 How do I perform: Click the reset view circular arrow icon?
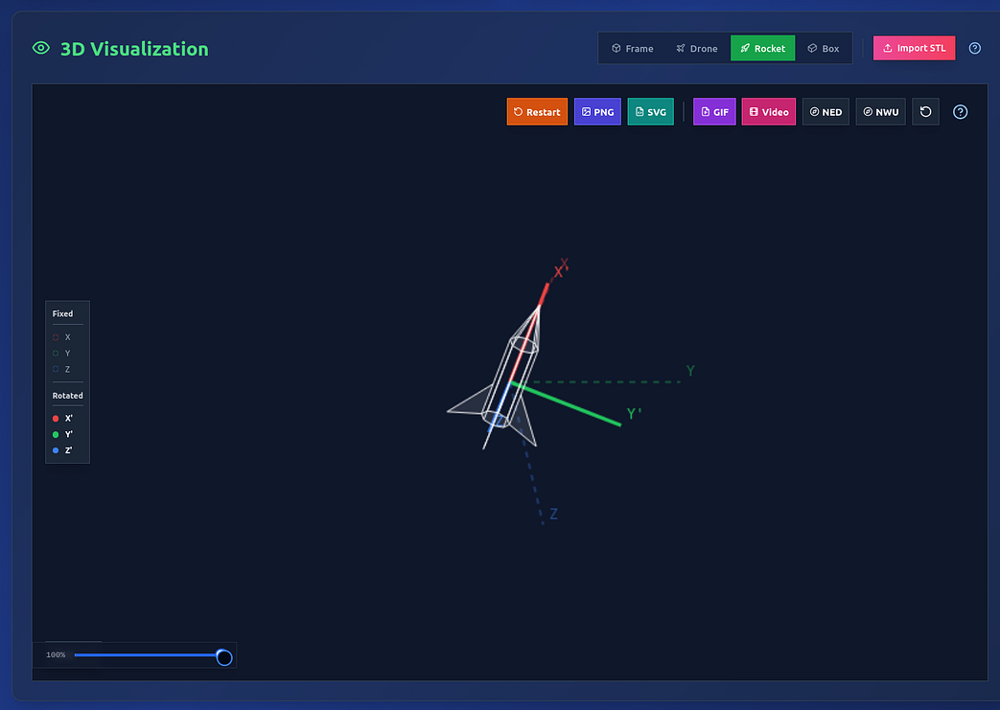tap(925, 112)
